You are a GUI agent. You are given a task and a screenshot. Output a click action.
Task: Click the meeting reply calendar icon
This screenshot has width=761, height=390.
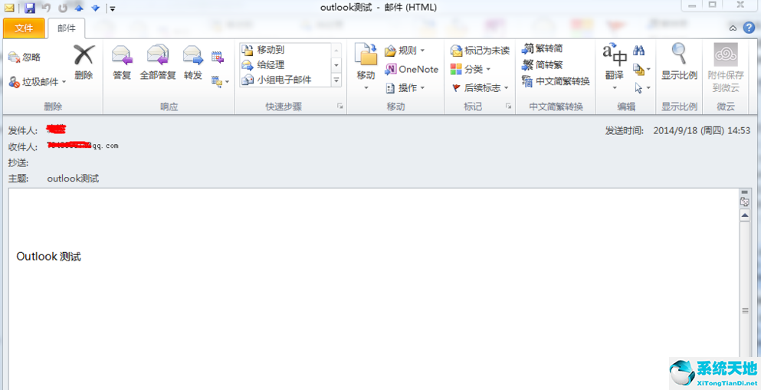218,57
